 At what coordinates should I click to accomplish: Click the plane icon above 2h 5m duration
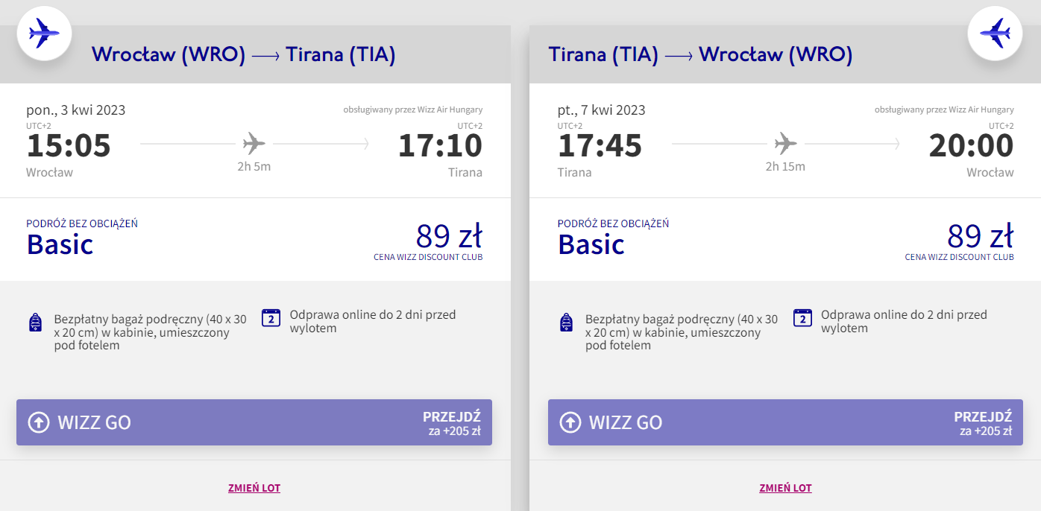pyautogui.click(x=254, y=143)
